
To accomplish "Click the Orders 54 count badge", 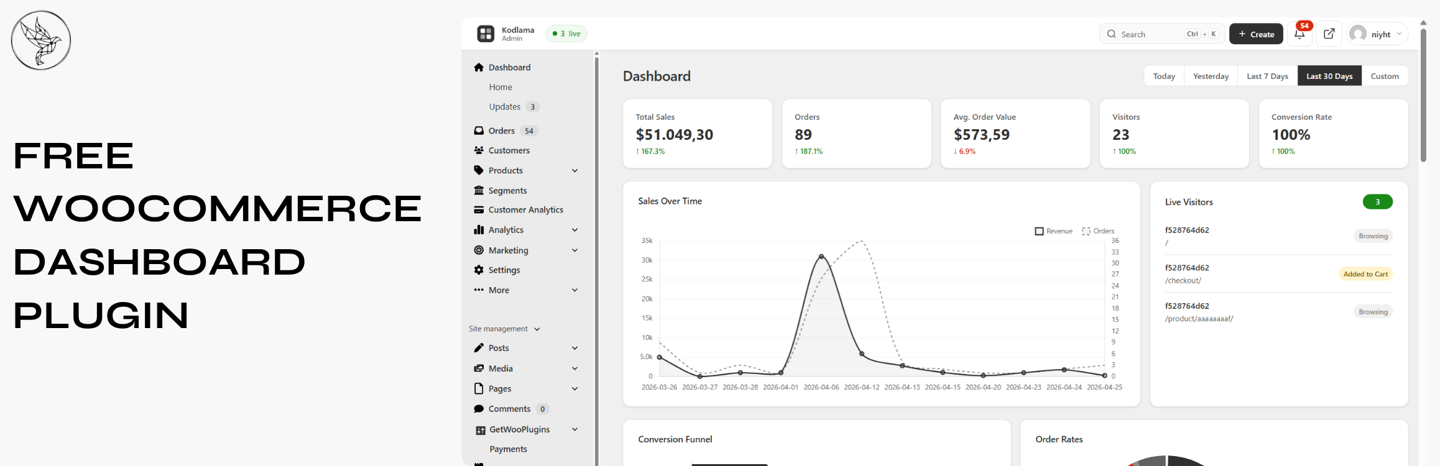I will pos(529,131).
